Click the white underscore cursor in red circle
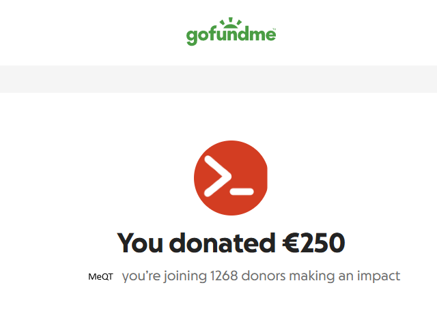437x326 pixels. [x=242, y=192]
